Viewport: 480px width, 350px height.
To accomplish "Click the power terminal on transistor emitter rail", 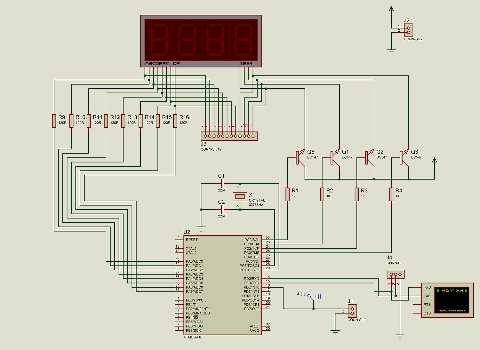I will pyautogui.click(x=435, y=160).
